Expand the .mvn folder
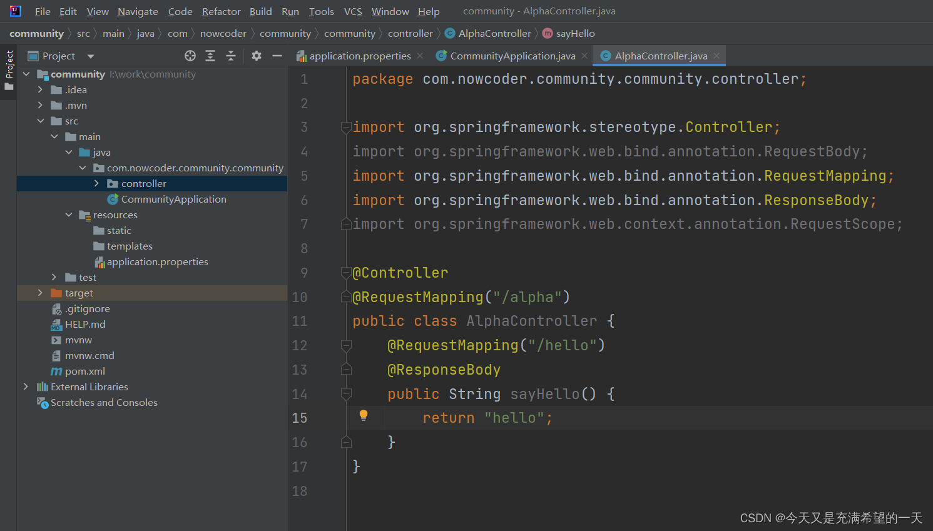This screenshot has width=933, height=531. [40, 105]
